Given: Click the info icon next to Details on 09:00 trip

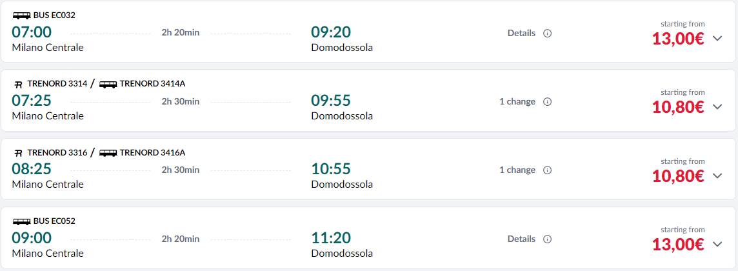Looking at the screenshot, I should point(547,239).
